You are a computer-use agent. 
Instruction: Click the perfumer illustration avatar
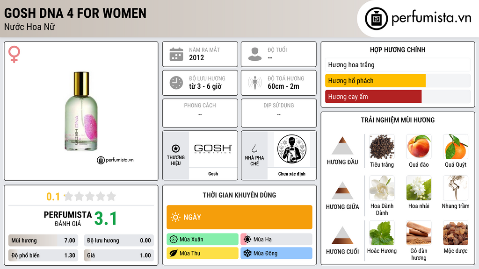coord(292,149)
